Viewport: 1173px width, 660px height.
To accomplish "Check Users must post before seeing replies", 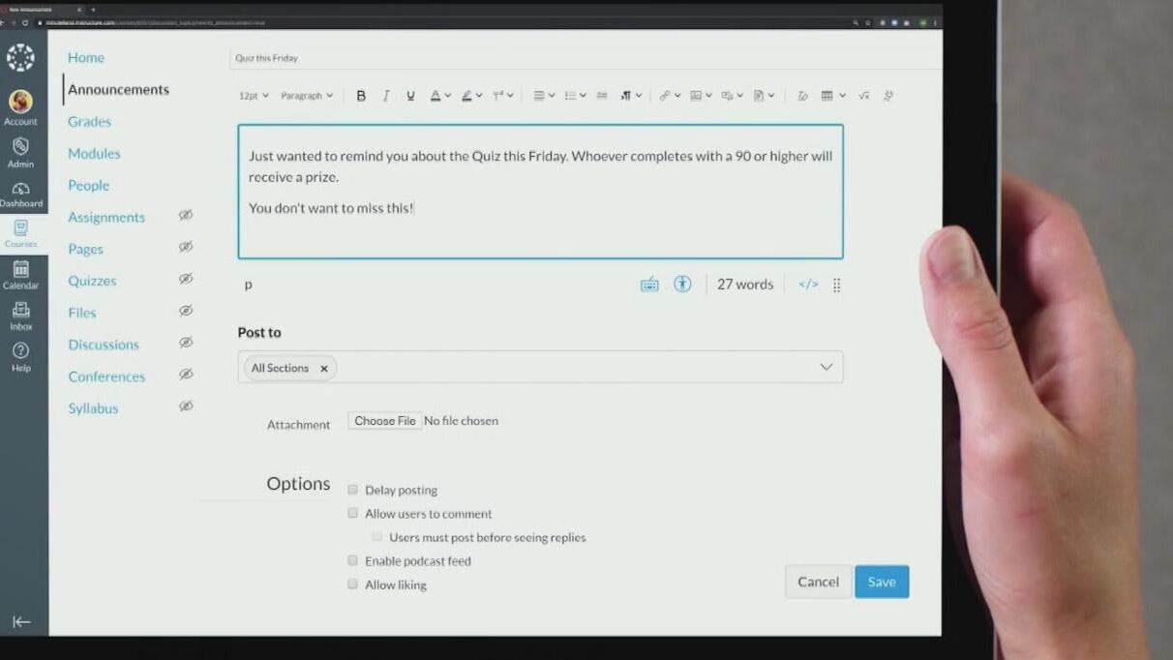I will (x=376, y=536).
